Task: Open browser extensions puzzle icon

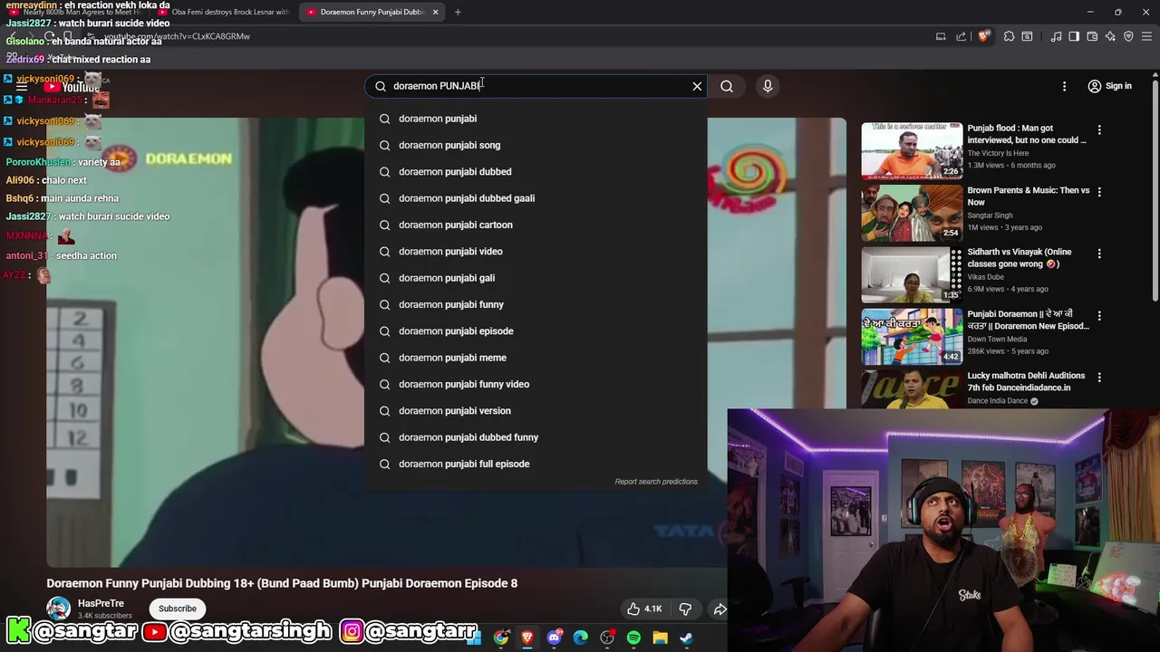Action: point(1009,36)
